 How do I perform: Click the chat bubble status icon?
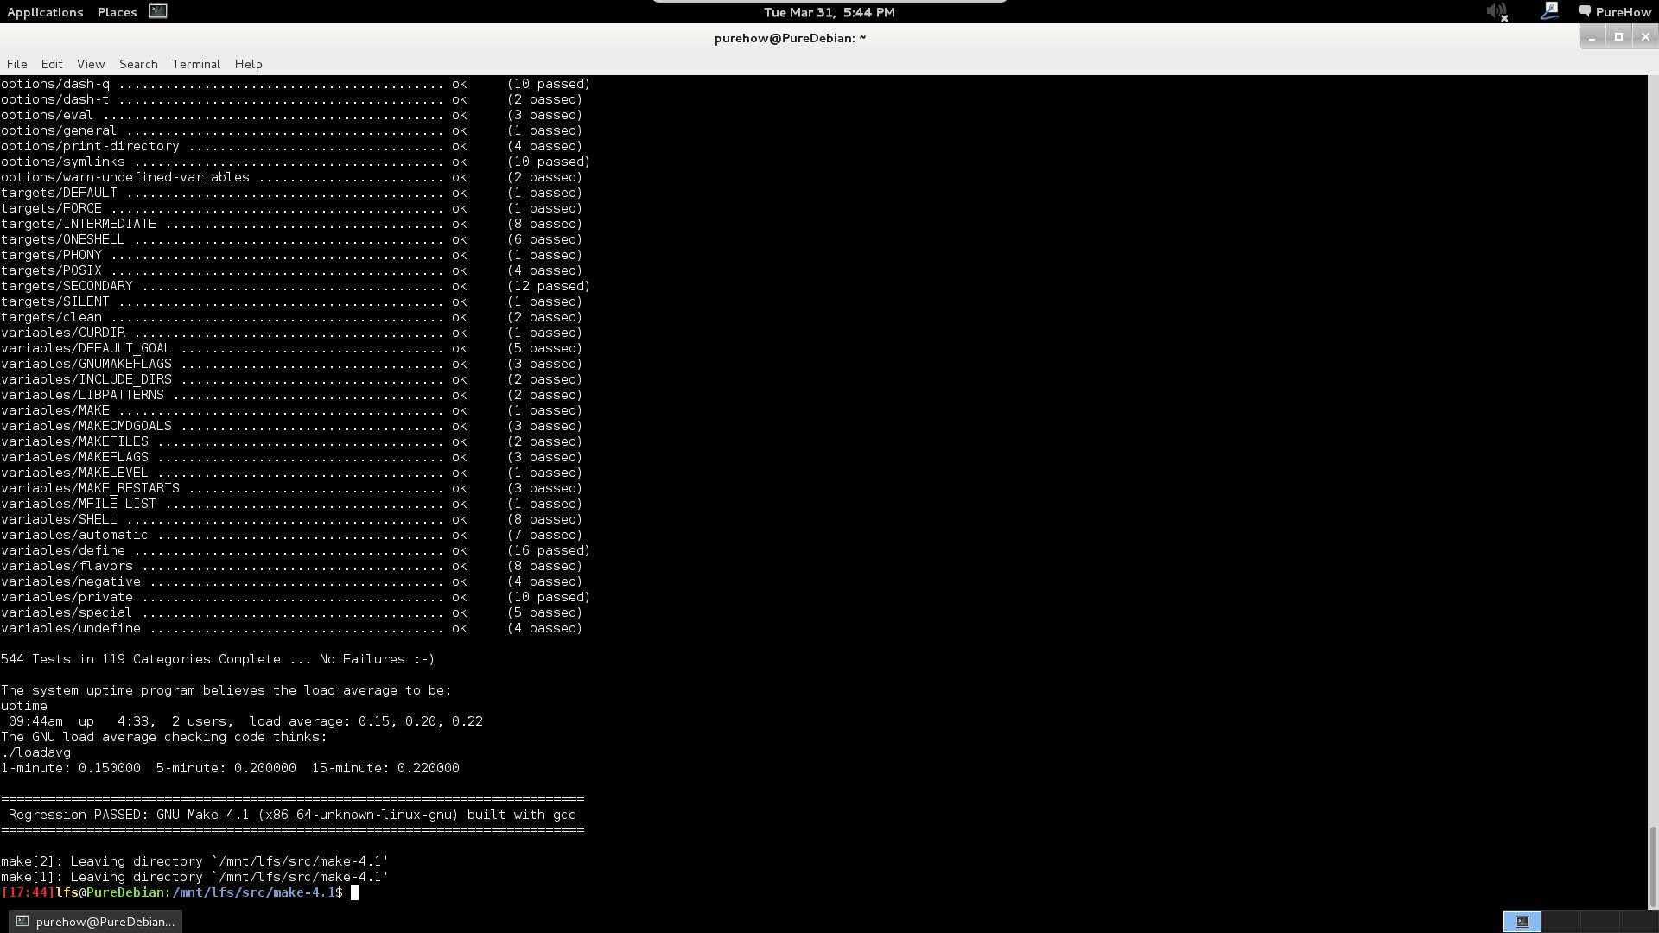[x=1585, y=12]
